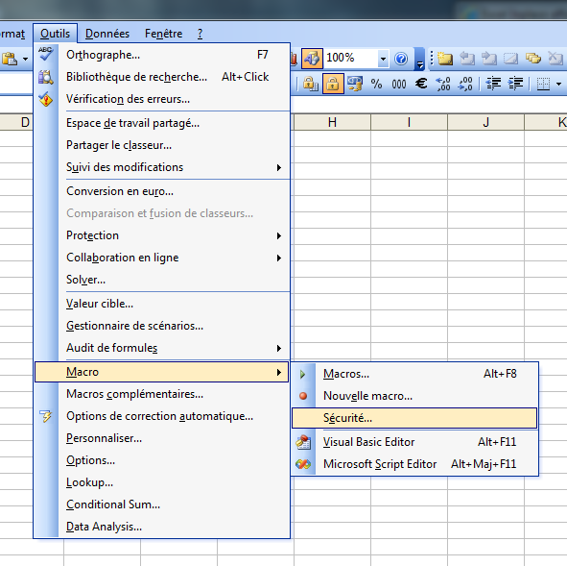
Task: Click the new folder icon in toolbar
Action: pyautogui.click(x=445, y=59)
